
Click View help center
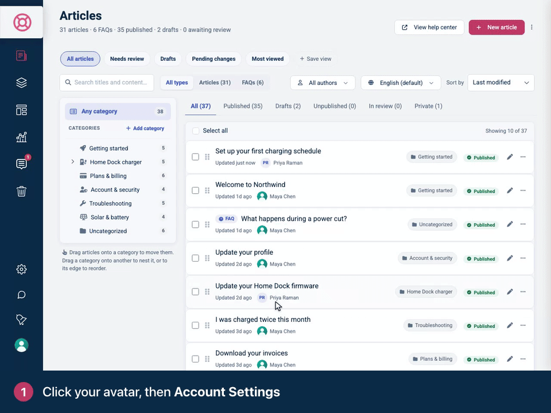pyautogui.click(x=429, y=28)
